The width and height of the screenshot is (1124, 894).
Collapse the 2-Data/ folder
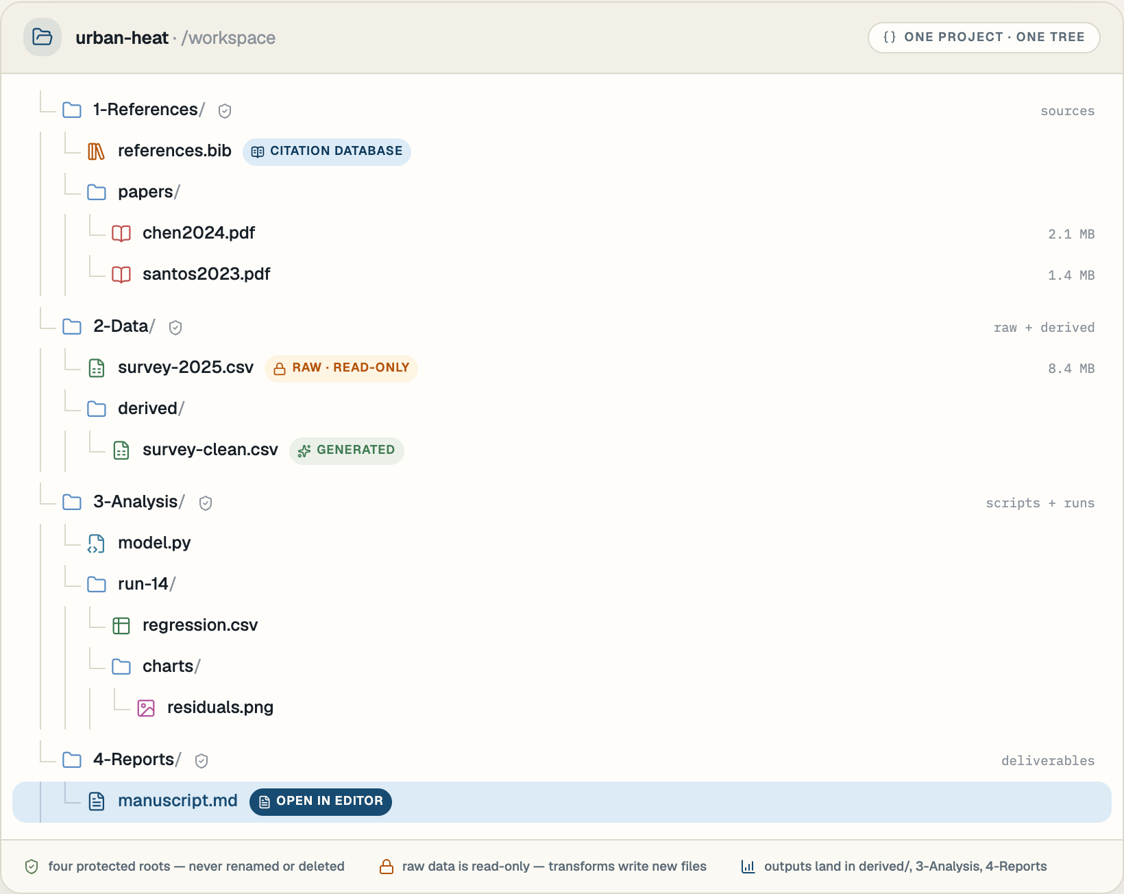[x=72, y=327]
